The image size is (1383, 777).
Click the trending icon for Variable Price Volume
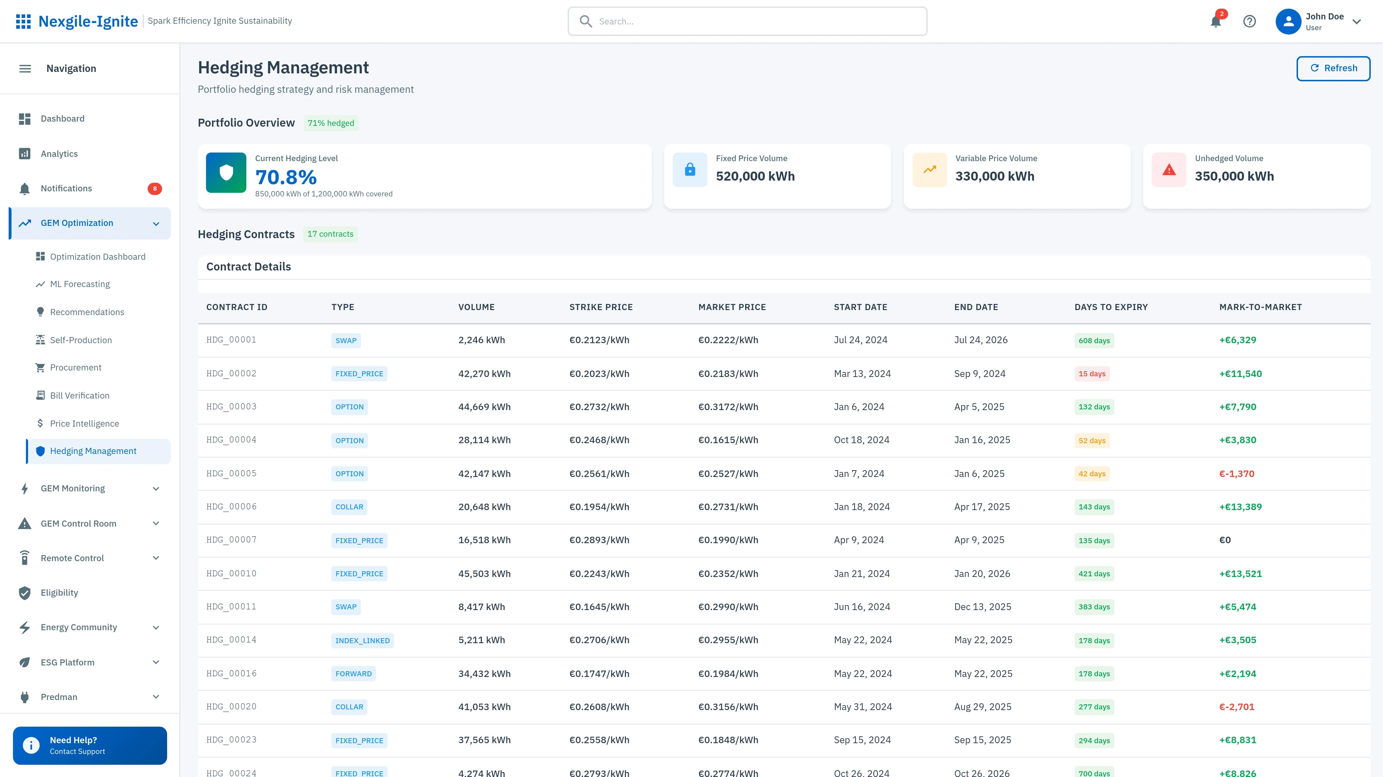pos(929,170)
